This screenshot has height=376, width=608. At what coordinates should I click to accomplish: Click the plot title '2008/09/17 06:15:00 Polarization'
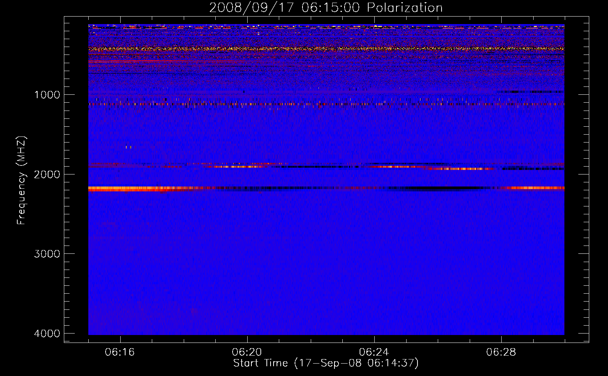[326, 8]
